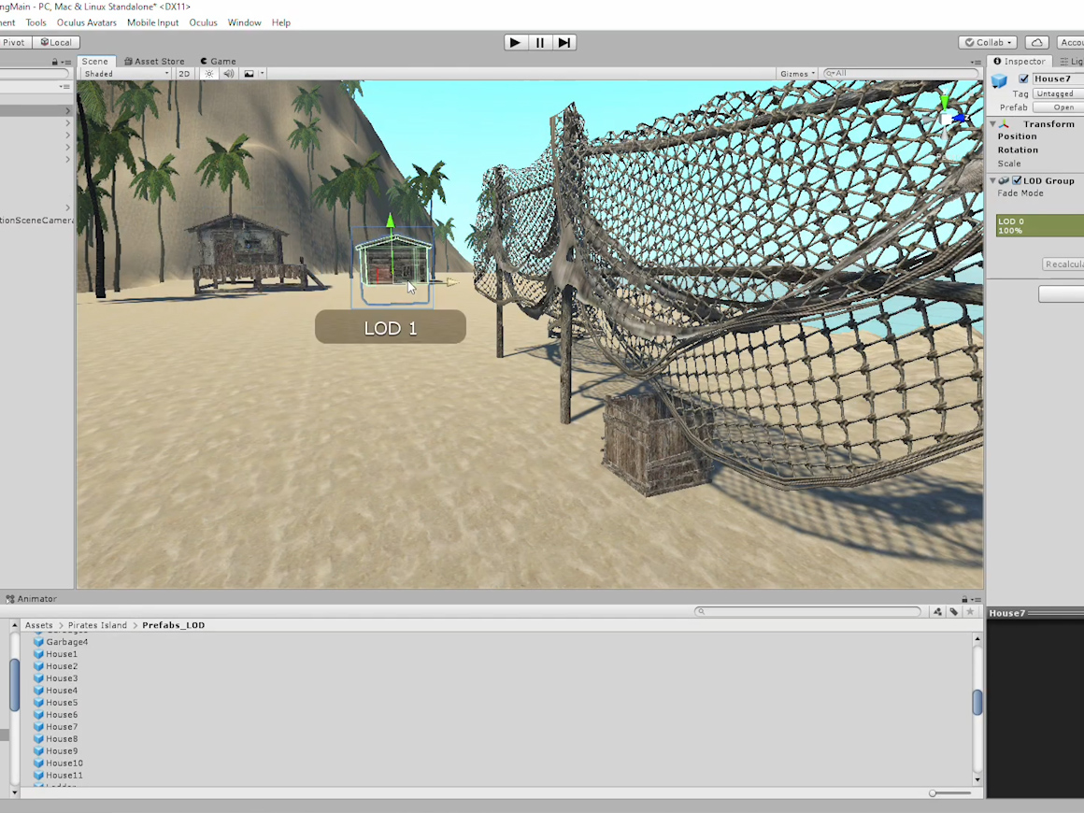The image size is (1084, 813).
Task: Click the House7 prefab cube icon in Inspector
Action: [x=1000, y=80]
